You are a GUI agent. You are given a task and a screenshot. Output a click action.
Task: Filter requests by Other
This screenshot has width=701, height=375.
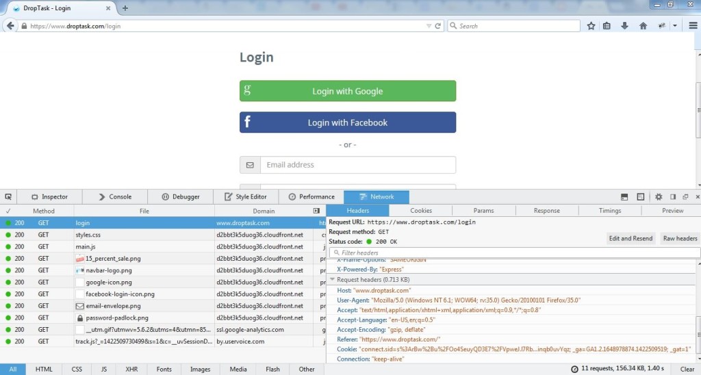point(307,370)
